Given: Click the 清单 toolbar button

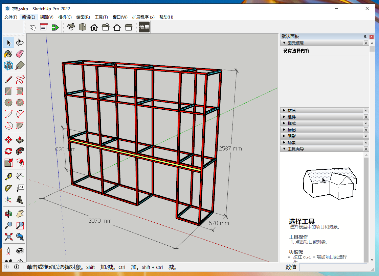Looking at the screenshot, I should 144,27.
